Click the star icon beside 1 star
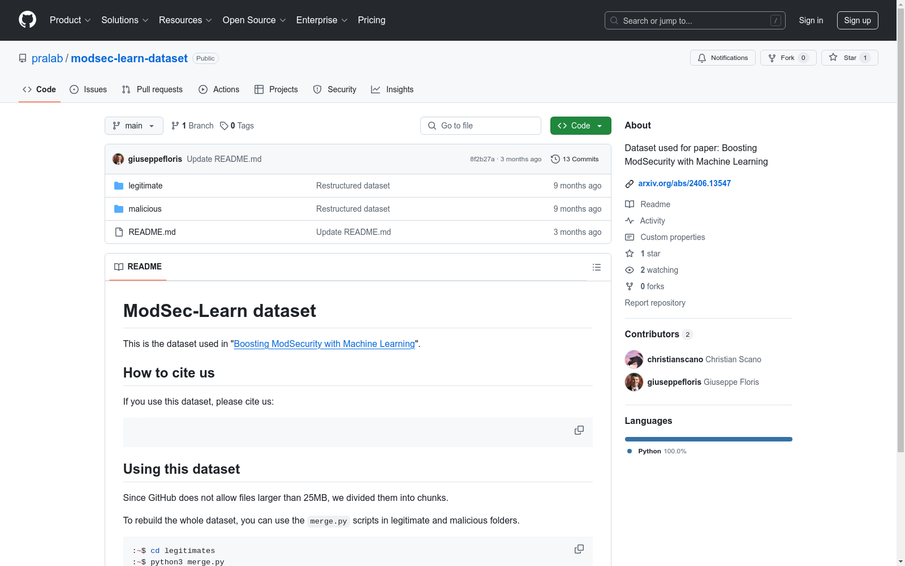Screen dimensions: 905x566 click(x=630, y=254)
